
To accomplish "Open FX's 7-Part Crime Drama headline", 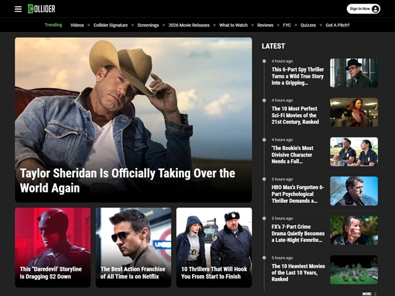I will pyautogui.click(x=298, y=233).
